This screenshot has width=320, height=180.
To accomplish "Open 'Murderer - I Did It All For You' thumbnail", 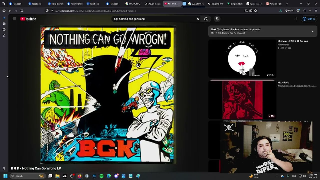I will point(242,58).
